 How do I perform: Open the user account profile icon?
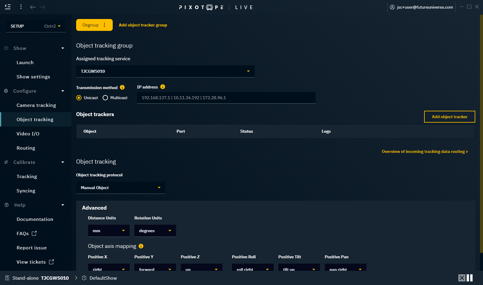point(392,7)
